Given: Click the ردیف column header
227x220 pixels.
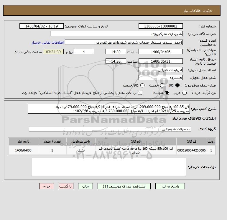Looking at the screenshot, I should click(x=211, y=141).
